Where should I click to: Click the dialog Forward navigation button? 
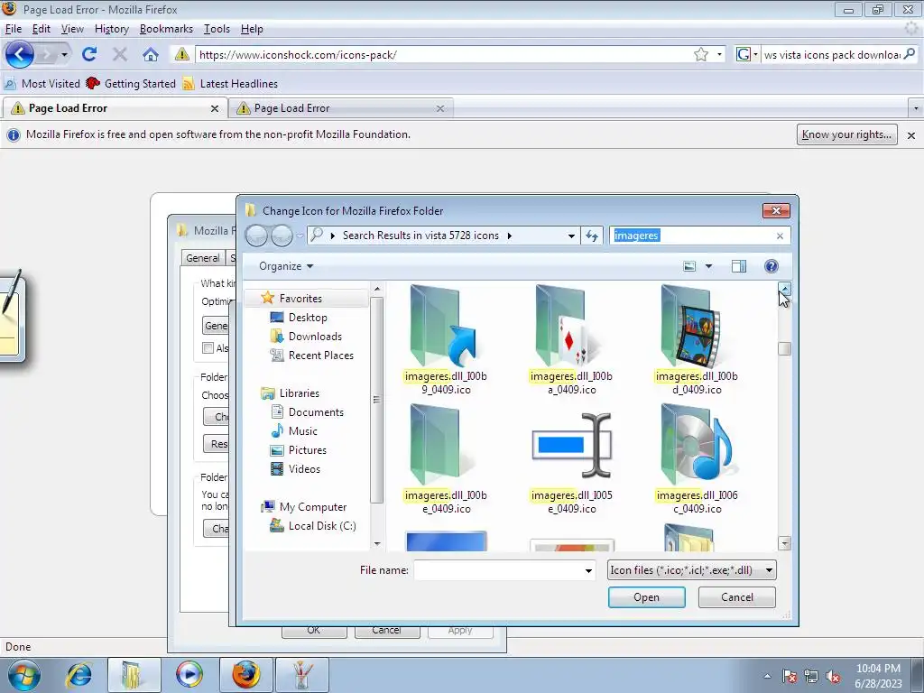point(282,236)
